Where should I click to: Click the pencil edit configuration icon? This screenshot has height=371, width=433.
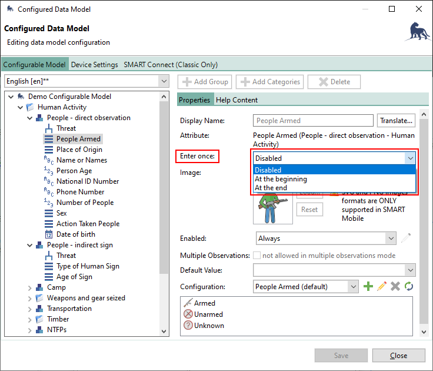(382, 286)
